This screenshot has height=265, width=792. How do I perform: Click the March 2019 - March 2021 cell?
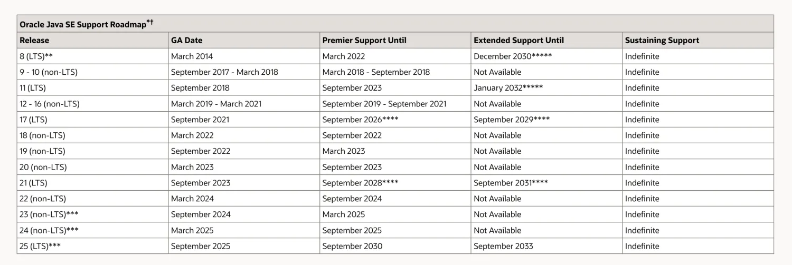[x=244, y=104]
